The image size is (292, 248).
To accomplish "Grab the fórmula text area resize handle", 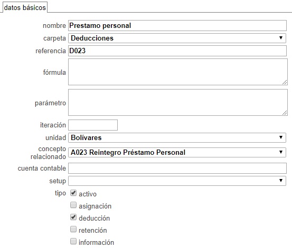I will coord(285,82).
